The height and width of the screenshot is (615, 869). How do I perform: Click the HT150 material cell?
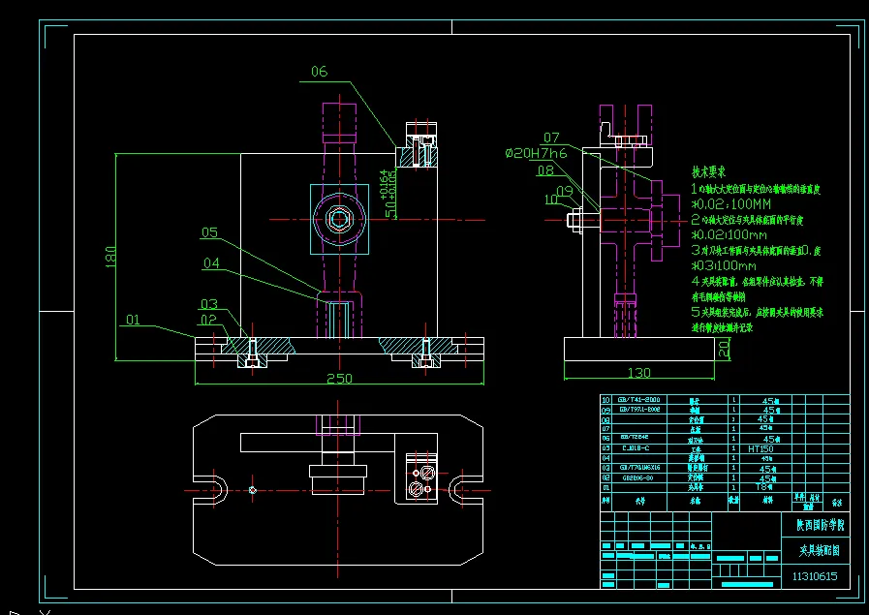pos(760,448)
